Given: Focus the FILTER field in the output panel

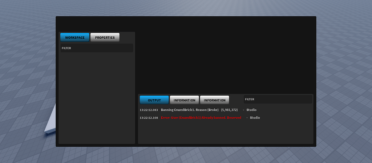Looking at the screenshot, I should point(278,99).
